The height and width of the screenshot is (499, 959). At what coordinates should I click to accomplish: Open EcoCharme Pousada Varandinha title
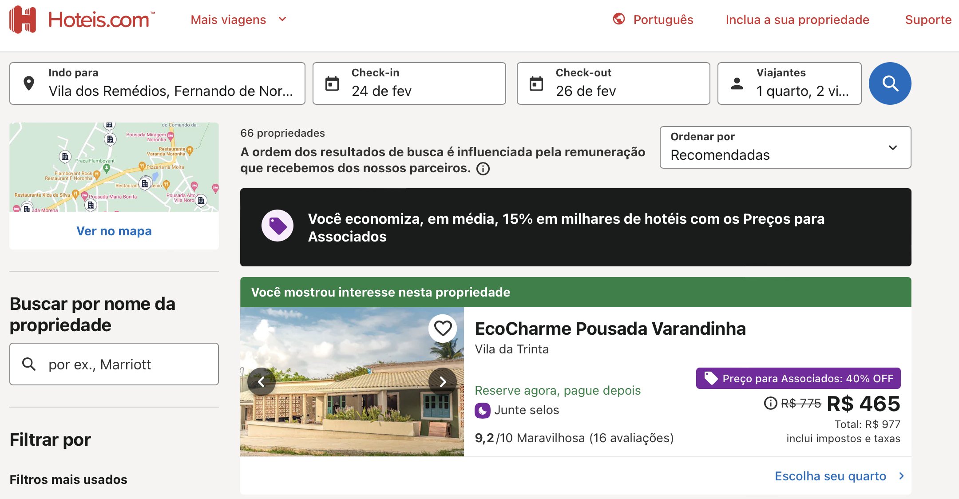click(610, 329)
